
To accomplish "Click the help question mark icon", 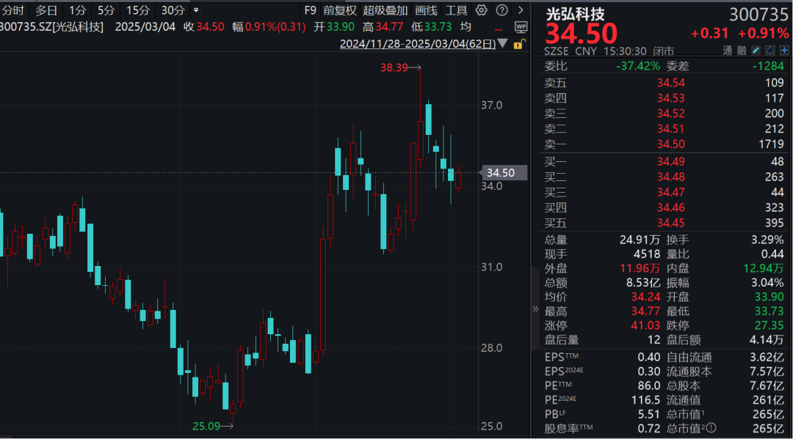I will click(x=501, y=10).
